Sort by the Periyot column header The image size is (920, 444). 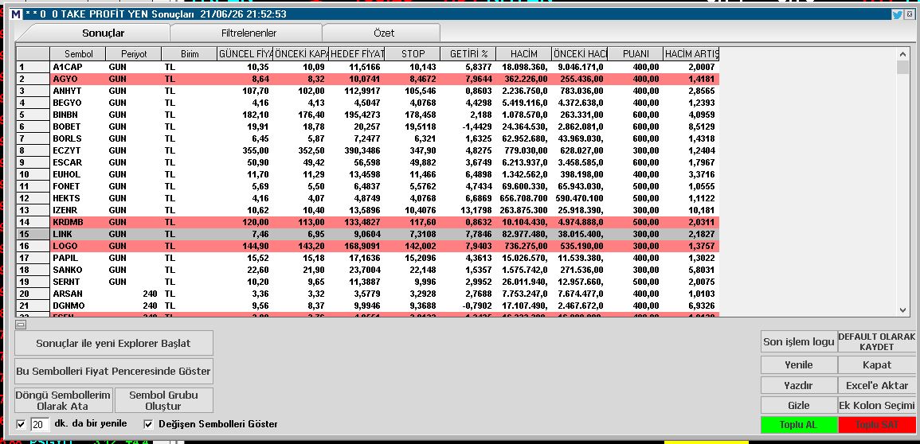134,54
